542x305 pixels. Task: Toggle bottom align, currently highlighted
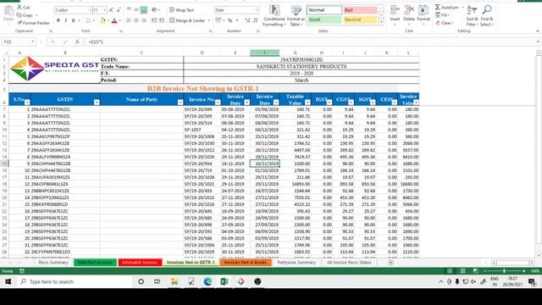pyautogui.click(x=144, y=10)
